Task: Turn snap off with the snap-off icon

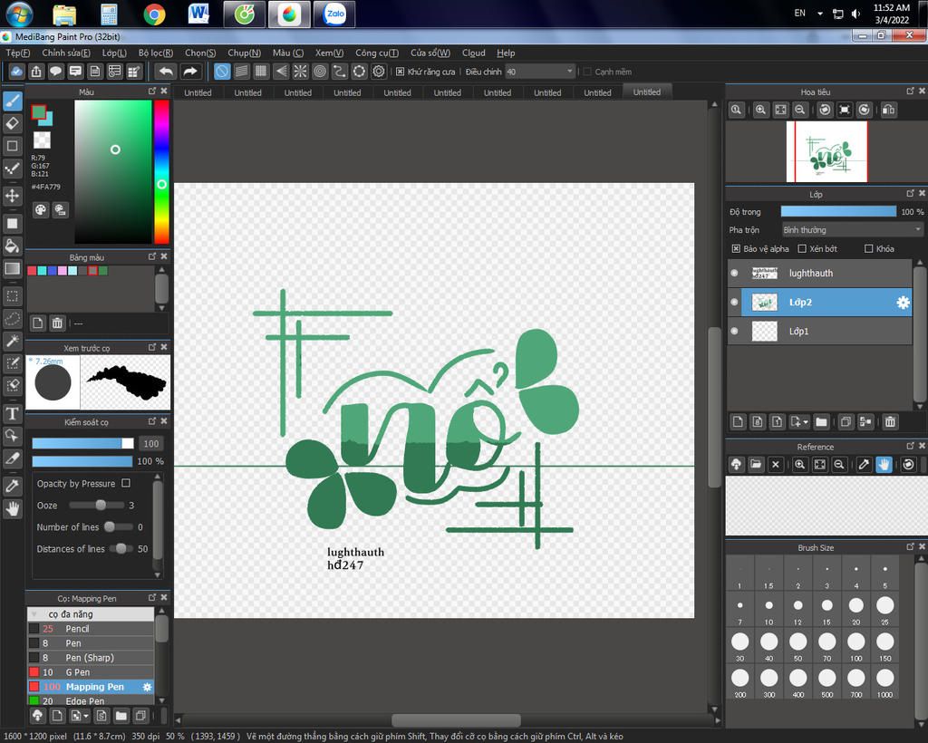Action: click(x=222, y=72)
